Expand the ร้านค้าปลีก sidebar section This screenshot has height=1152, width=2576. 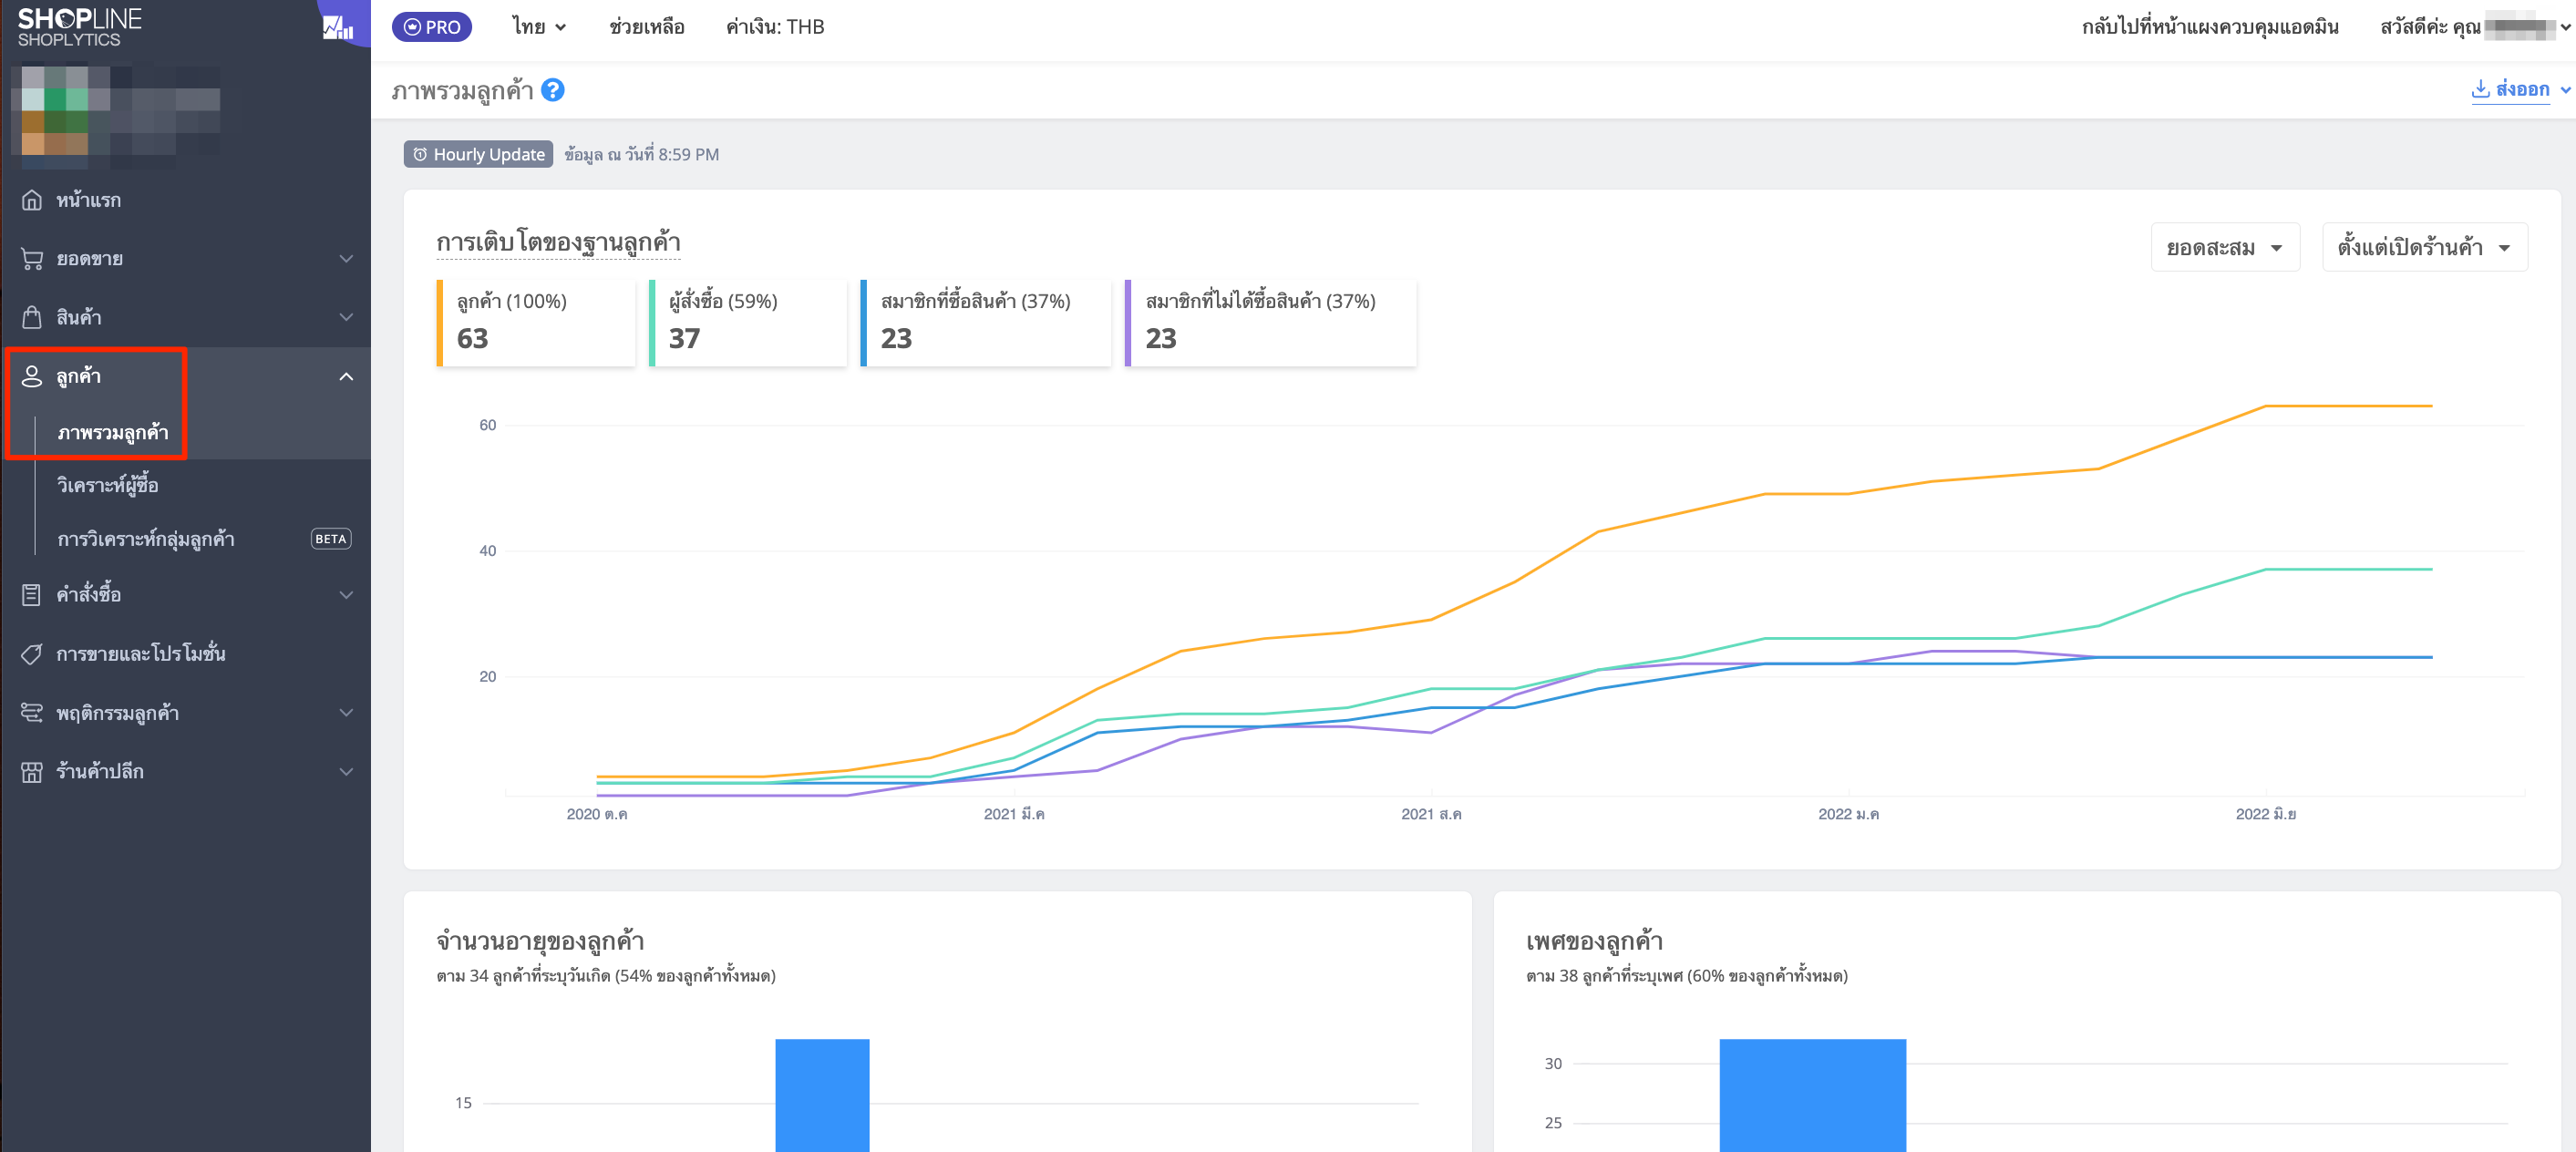pyautogui.click(x=346, y=771)
